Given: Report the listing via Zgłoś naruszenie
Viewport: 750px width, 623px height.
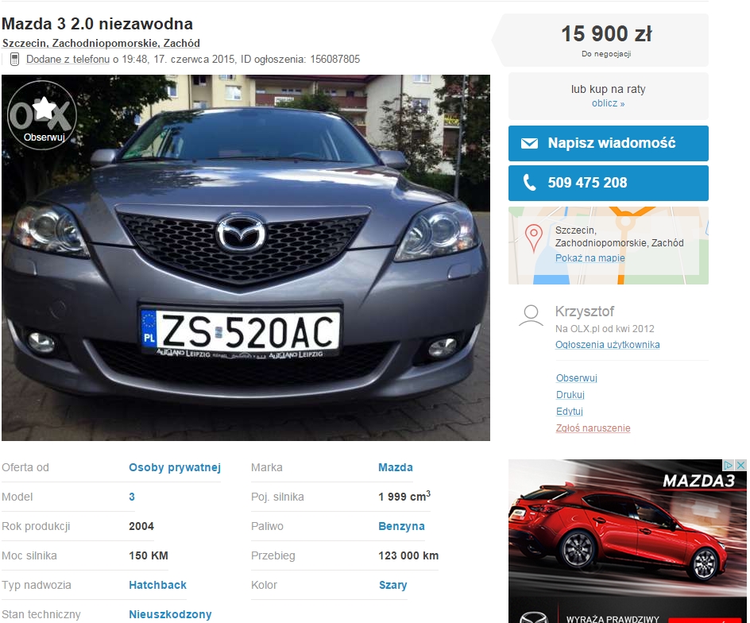Looking at the screenshot, I should click(593, 428).
